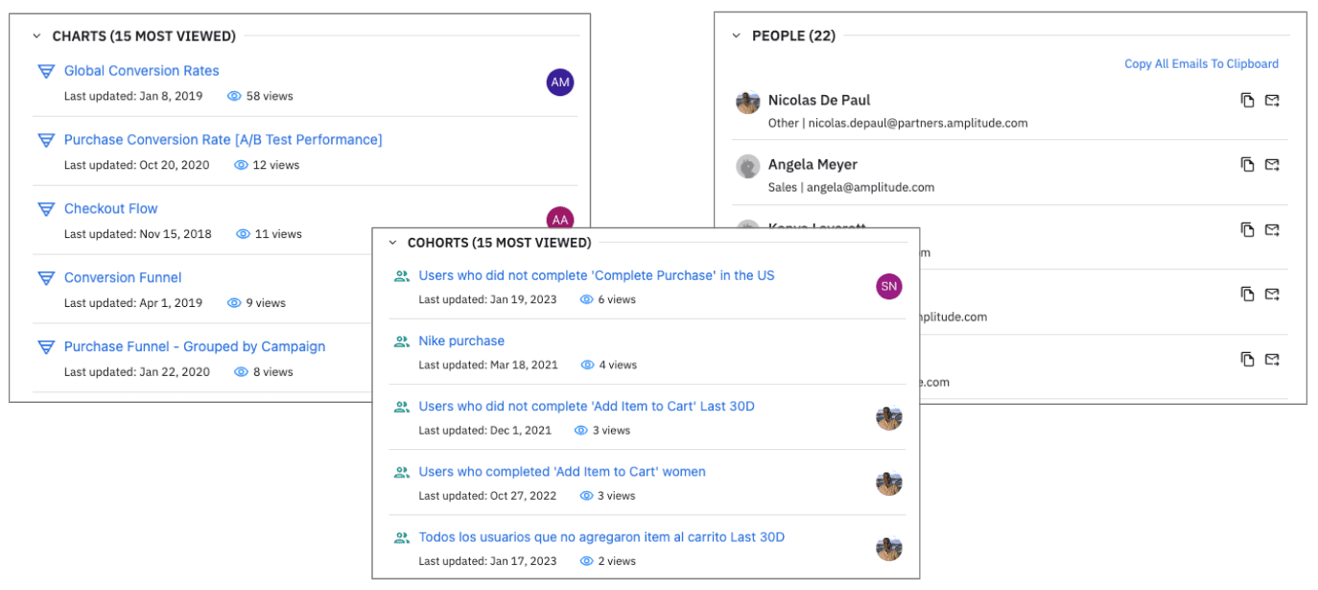The height and width of the screenshot is (590, 1318).
Task: Click email icon for Nicolas De Paul
Action: click(1272, 101)
